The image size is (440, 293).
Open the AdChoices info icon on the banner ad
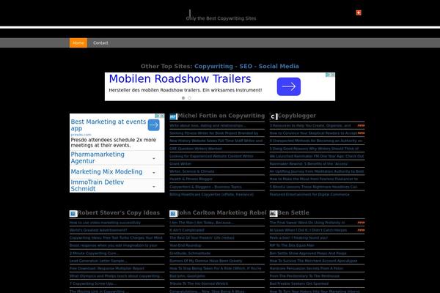328,75
